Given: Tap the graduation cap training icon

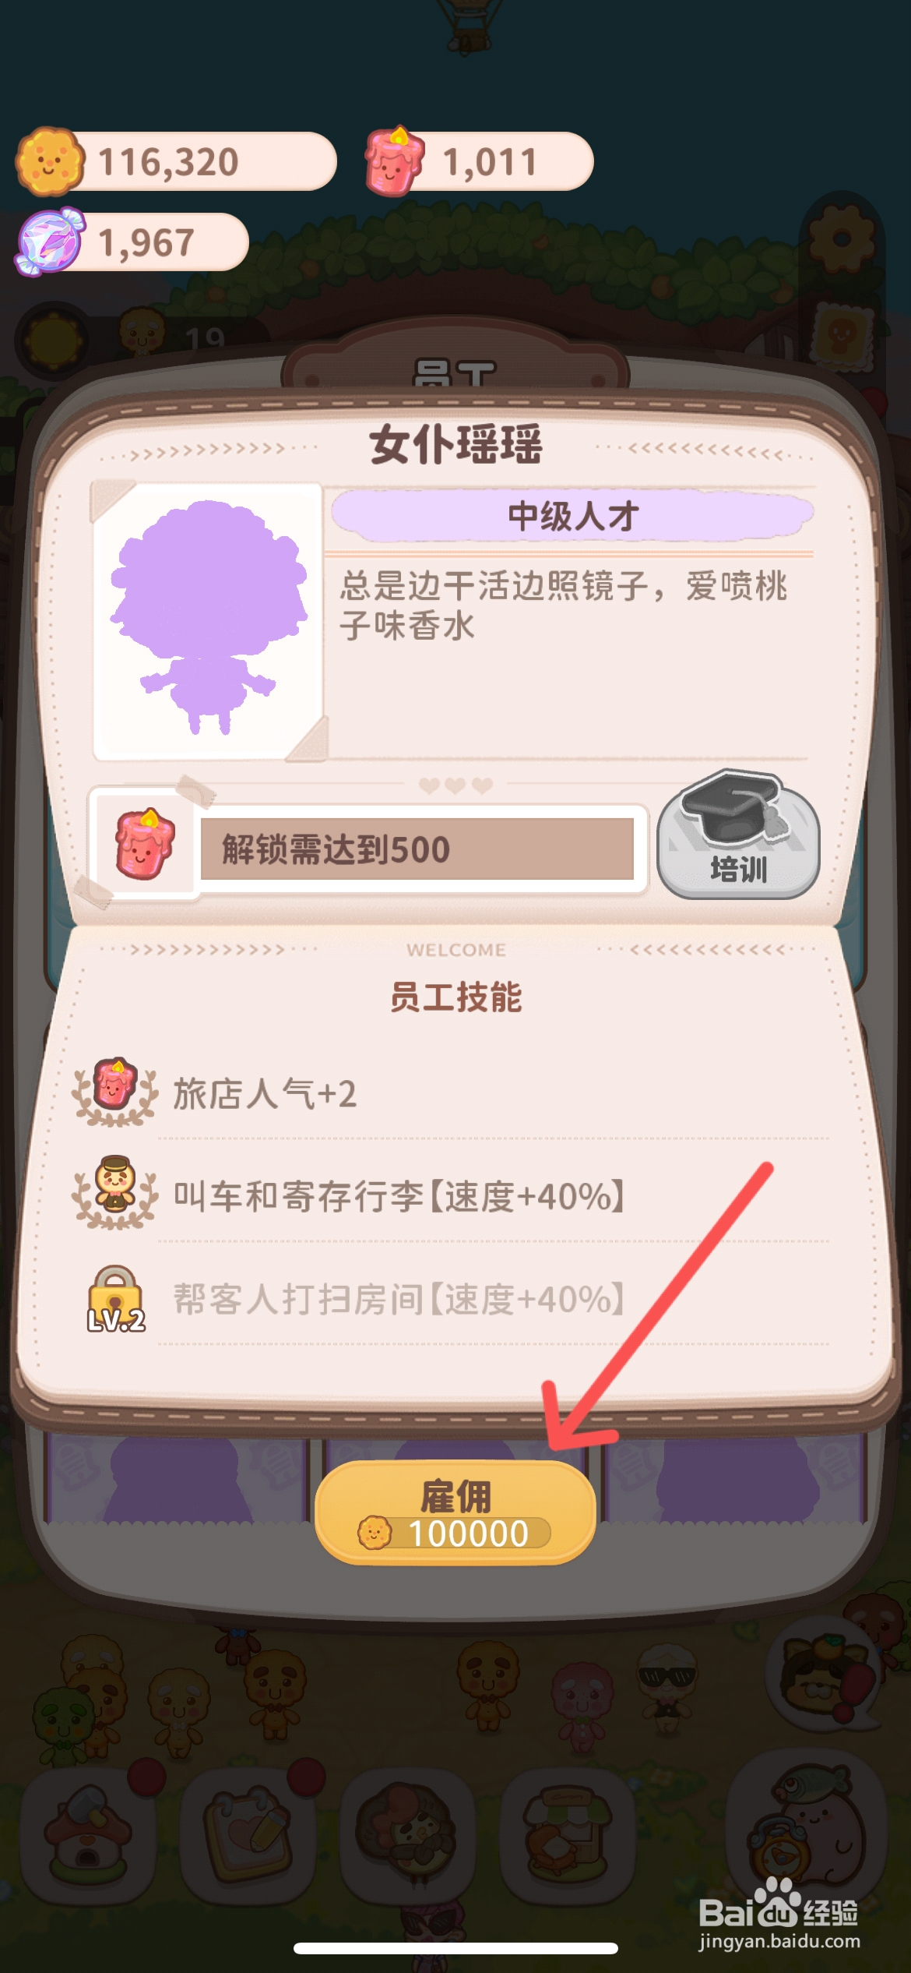Looking at the screenshot, I should pyautogui.click(x=730, y=807).
